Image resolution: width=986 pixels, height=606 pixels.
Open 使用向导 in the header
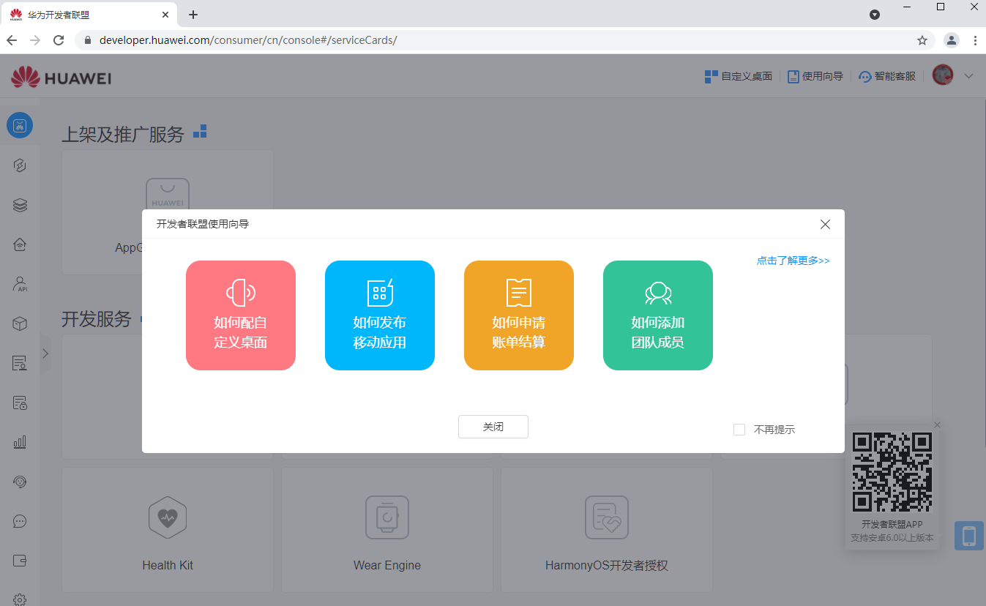click(x=815, y=76)
